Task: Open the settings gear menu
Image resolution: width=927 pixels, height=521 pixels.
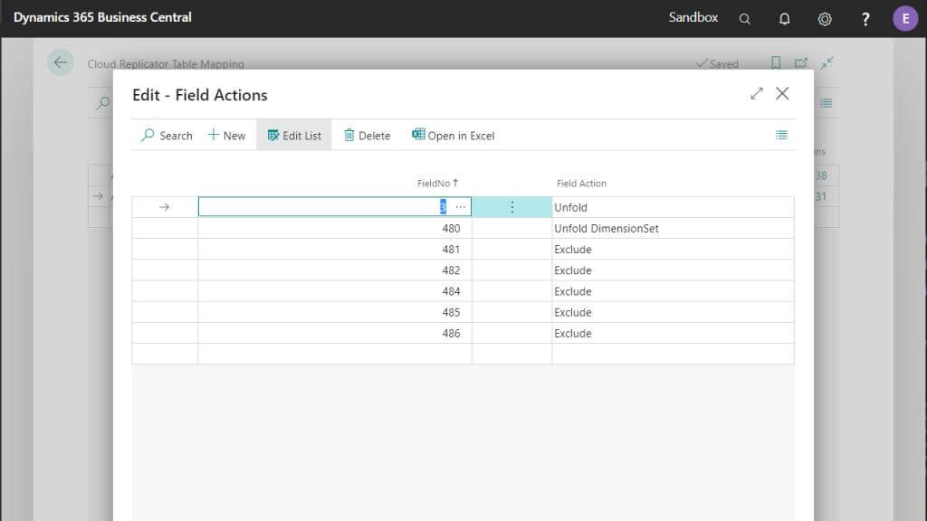Action: click(x=824, y=19)
